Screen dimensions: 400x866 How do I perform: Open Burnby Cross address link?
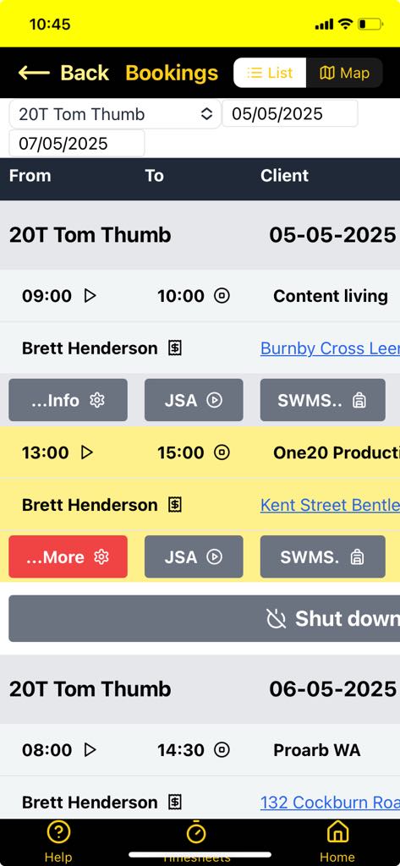point(330,348)
